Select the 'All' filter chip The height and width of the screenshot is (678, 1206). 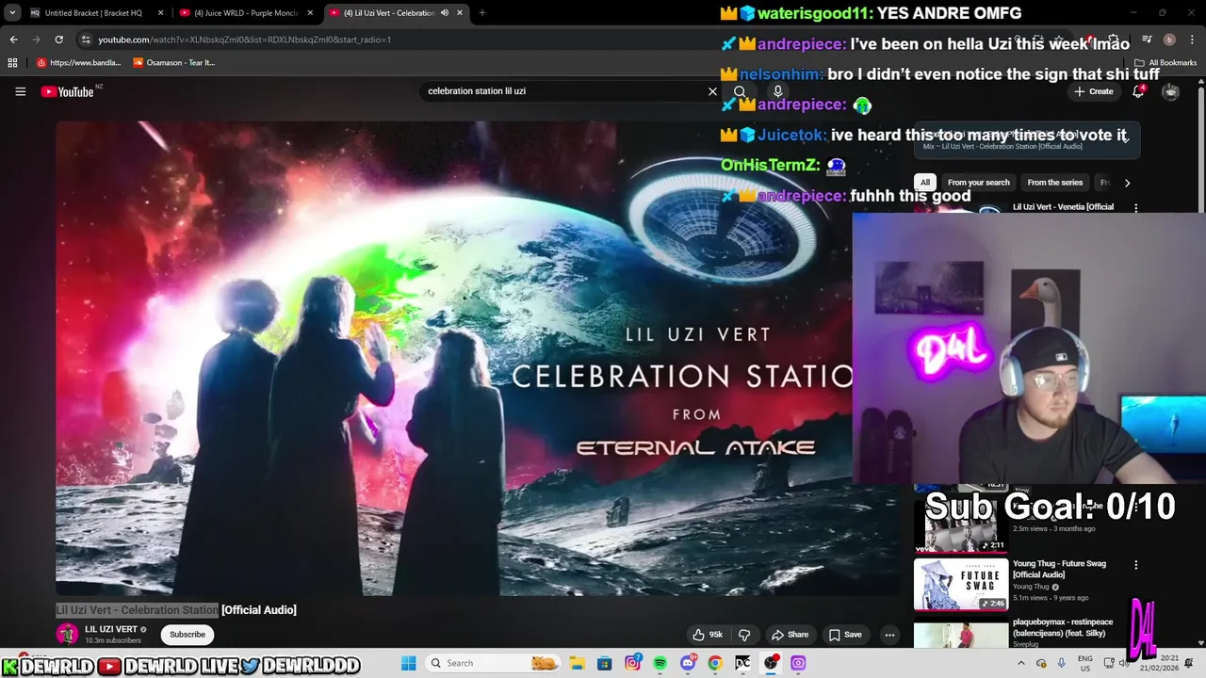coord(925,183)
